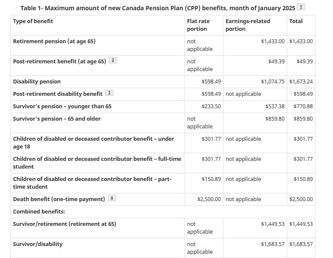This screenshot has height=258, width=333.
Task: Click the $233.50 flat rate amount
Action: 211,107
